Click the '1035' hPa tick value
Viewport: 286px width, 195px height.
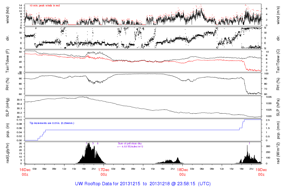pos(269,97)
